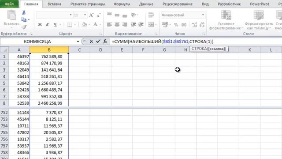
Task: Click the wrap text icon
Action: coord(151,15)
